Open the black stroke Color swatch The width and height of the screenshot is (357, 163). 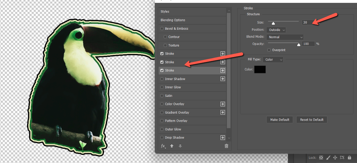click(260, 69)
